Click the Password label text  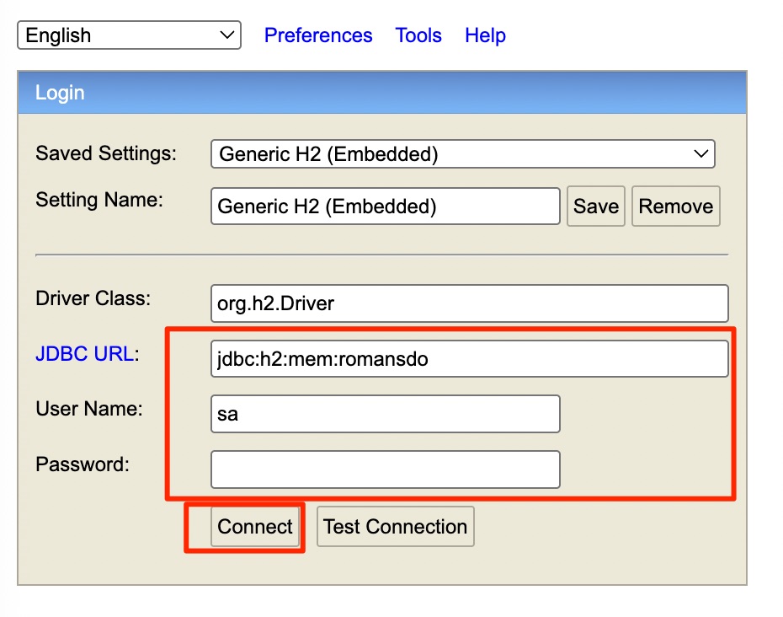[83, 464]
